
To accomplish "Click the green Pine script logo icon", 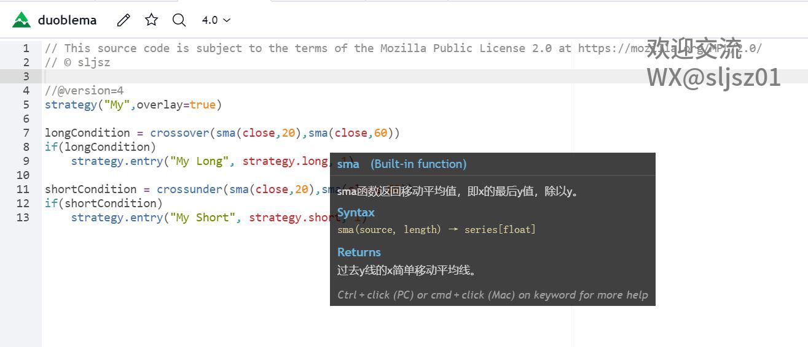I will click(22, 20).
